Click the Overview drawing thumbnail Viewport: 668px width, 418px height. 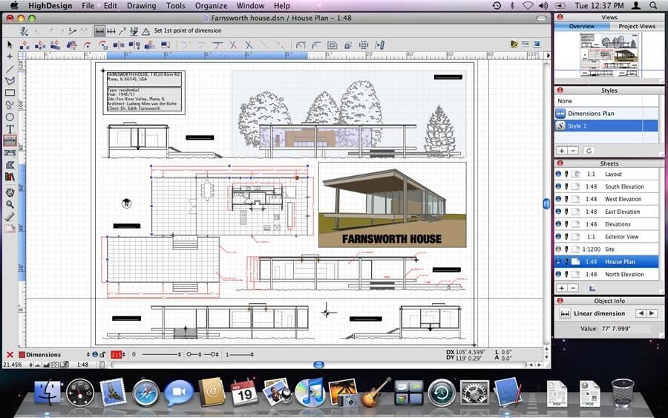click(x=609, y=56)
